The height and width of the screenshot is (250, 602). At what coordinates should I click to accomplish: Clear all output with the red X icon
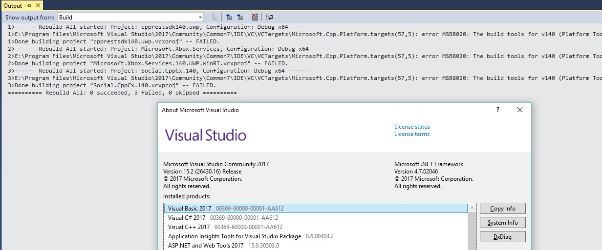[x=255, y=17]
